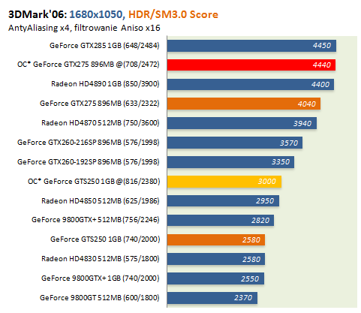Click the chart title "3DMark'06:"
This screenshot has width=361, height=313.
click(38, 14)
